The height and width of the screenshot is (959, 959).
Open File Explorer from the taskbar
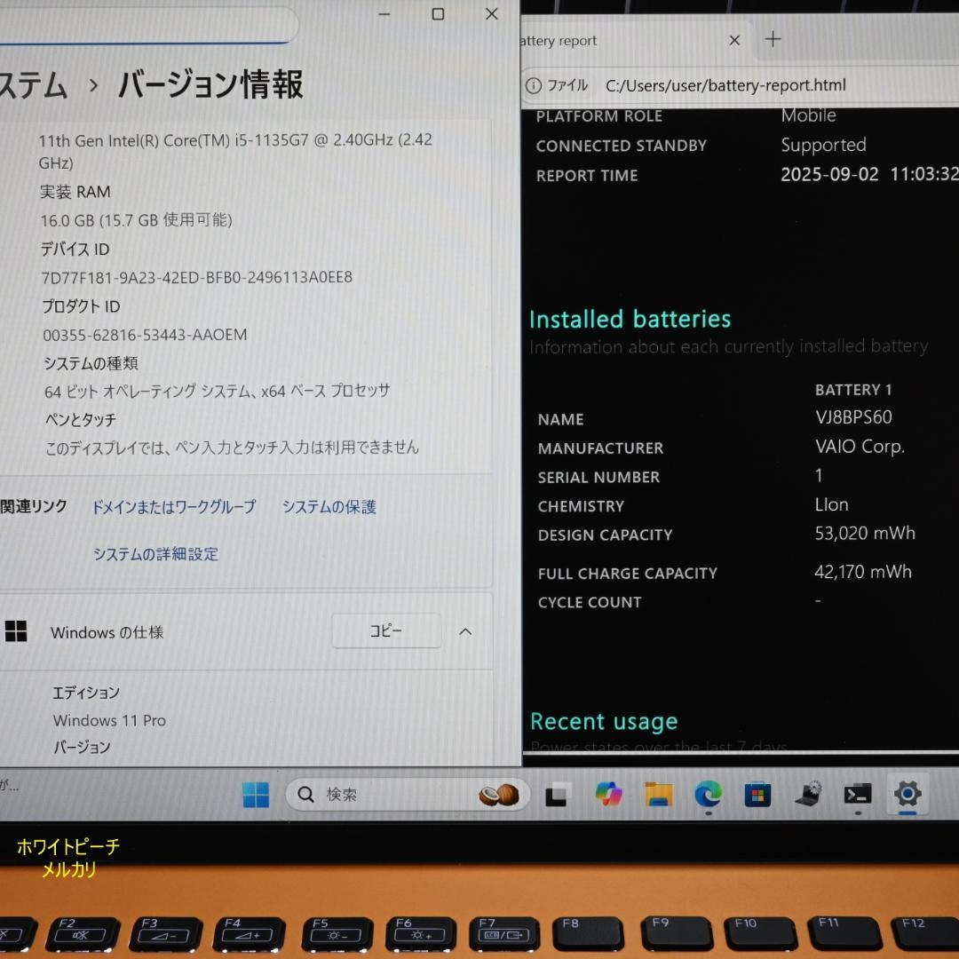(x=658, y=795)
